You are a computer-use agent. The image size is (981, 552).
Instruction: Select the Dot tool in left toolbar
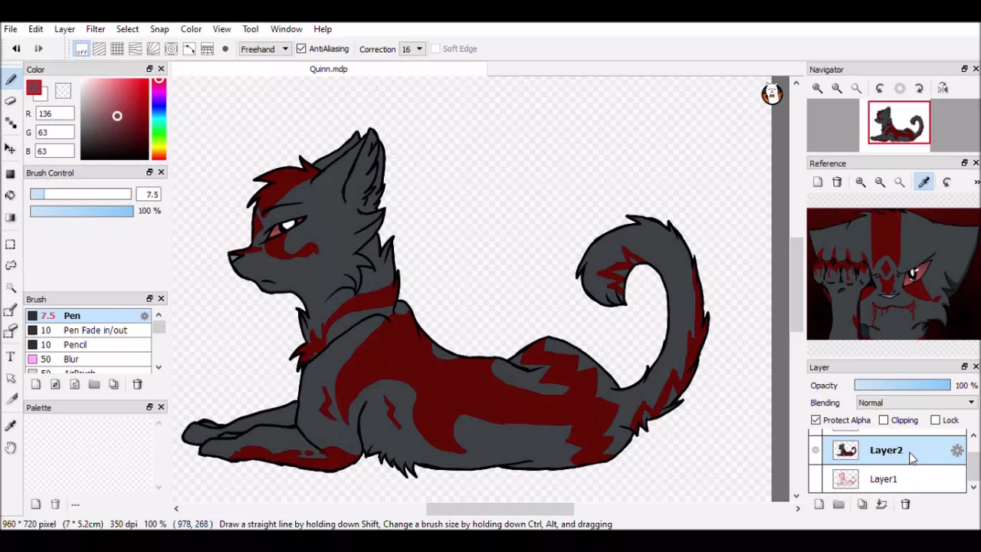[11, 123]
